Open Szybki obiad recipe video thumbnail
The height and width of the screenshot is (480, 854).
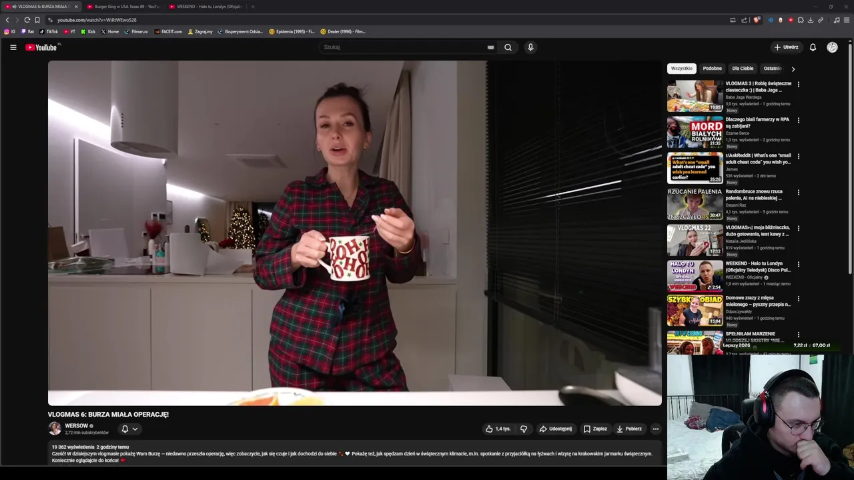tap(695, 310)
